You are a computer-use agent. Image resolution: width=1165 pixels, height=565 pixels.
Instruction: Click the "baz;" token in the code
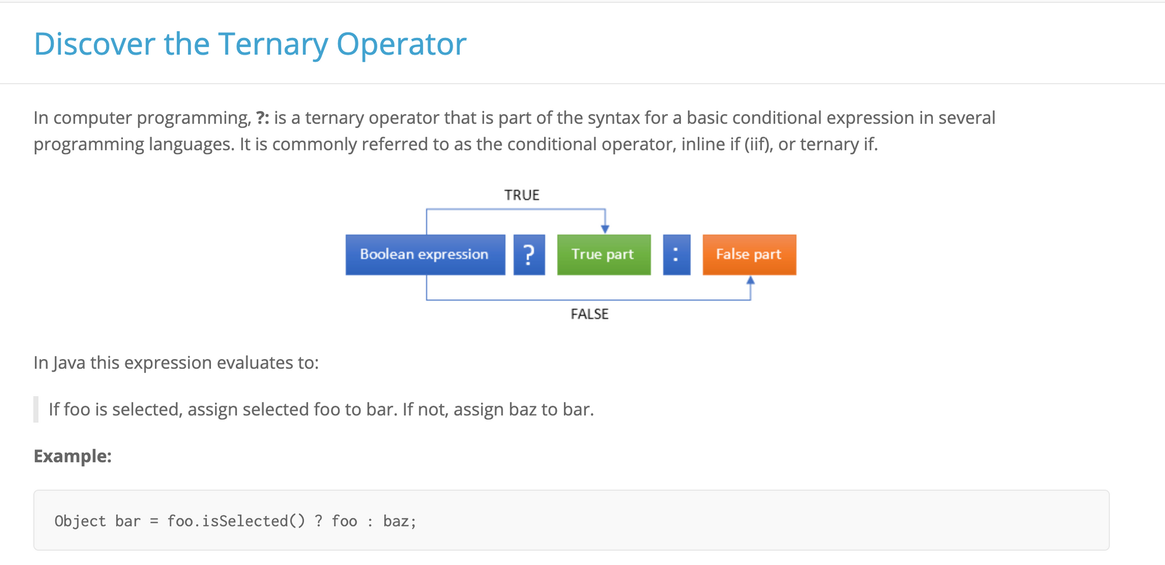tap(400, 521)
